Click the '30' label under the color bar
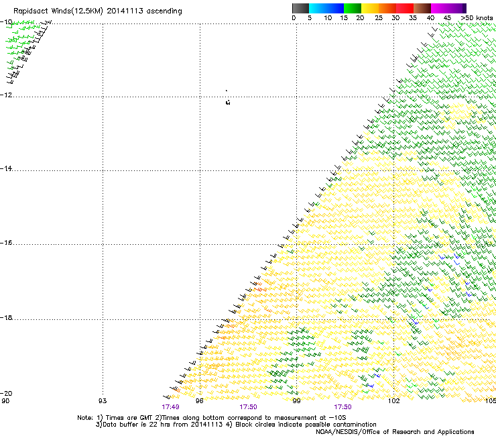The height and width of the screenshot is (436, 496). pos(395,18)
